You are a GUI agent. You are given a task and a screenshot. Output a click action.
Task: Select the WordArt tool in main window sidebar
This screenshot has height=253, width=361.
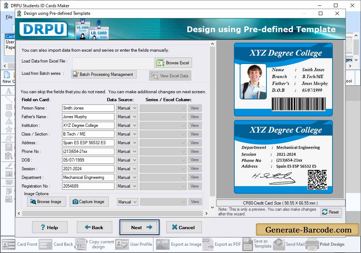click(x=9, y=182)
